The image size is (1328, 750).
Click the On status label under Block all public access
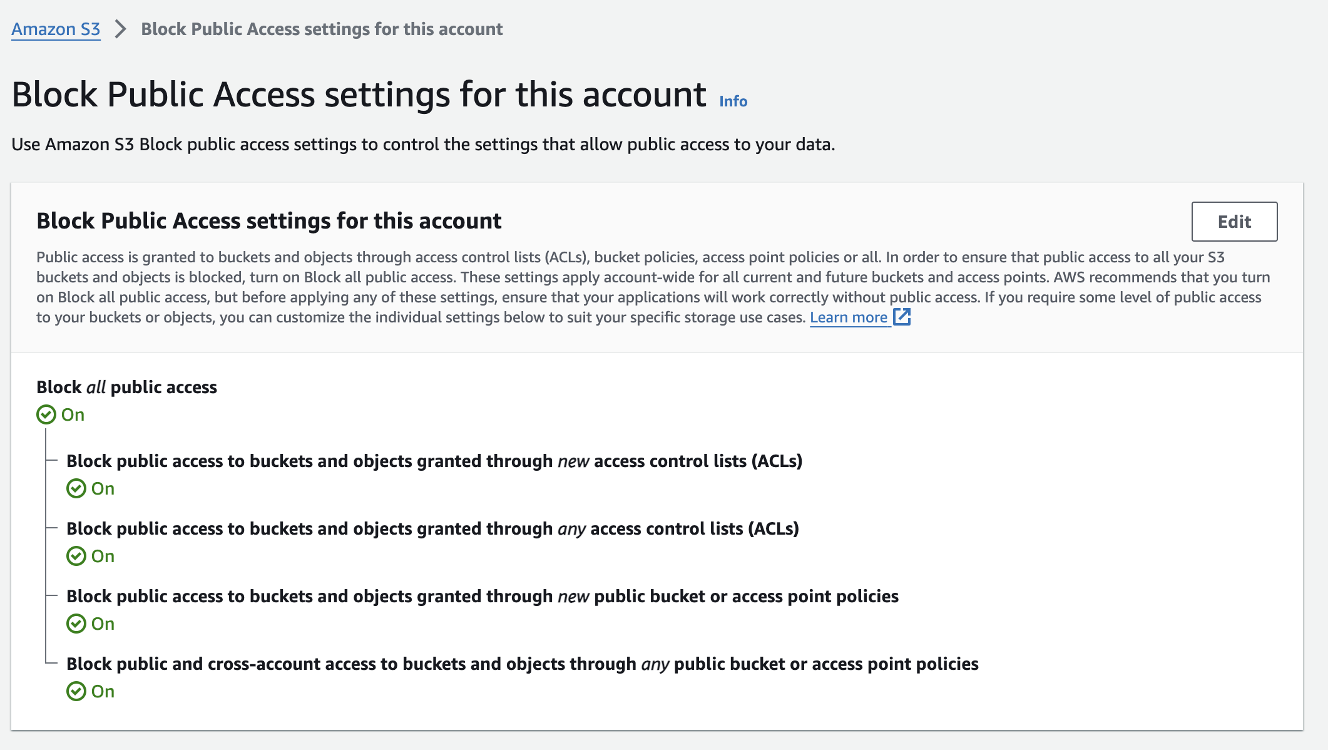(x=71, y=414)
